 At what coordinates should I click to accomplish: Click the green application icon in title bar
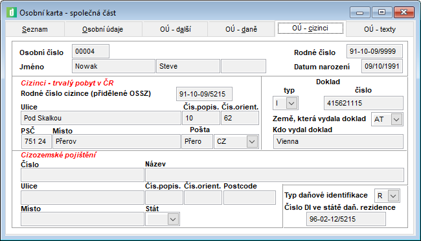click(12, 12)
